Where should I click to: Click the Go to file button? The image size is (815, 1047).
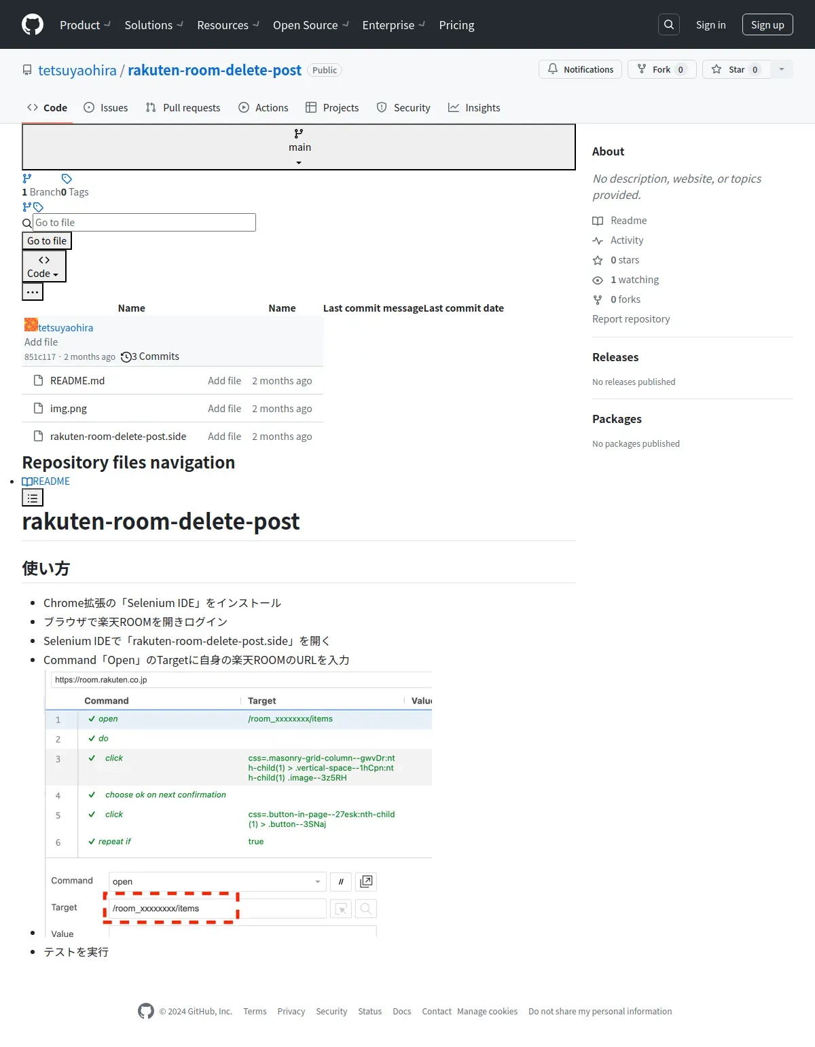coord(47,240)
